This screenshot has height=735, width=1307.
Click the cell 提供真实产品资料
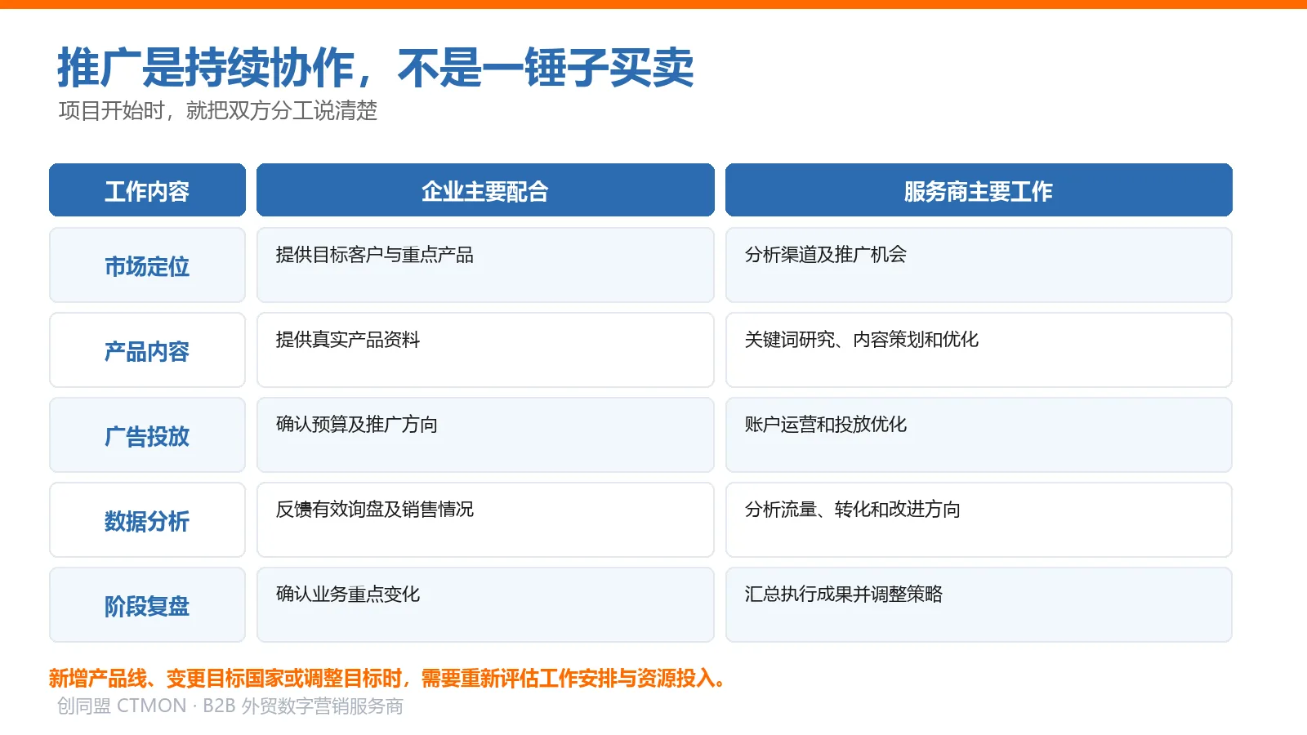pos(485,350)
